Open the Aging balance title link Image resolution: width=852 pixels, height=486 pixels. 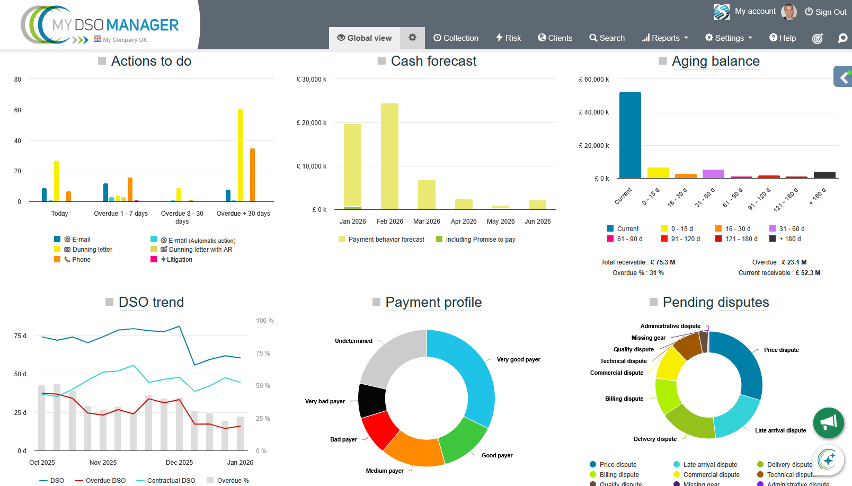(715, 61)
